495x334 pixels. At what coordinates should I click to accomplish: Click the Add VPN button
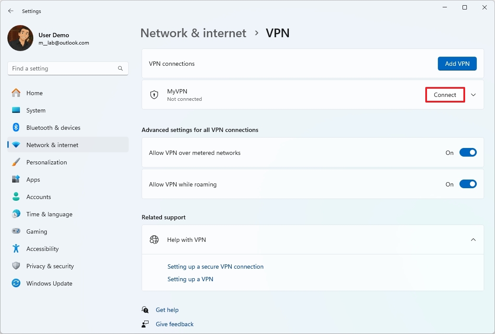457,63
